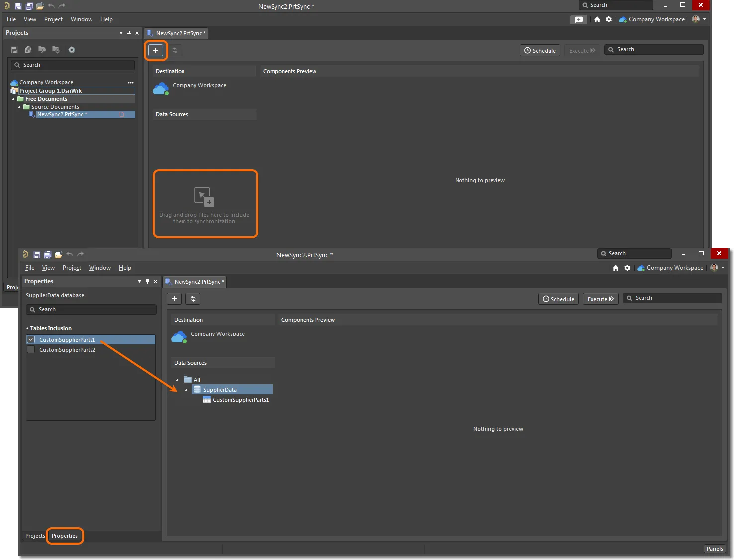Click the Open document icon in the back window title bar
Viewport: 734px width, 560px height.
tap(40, 6)
